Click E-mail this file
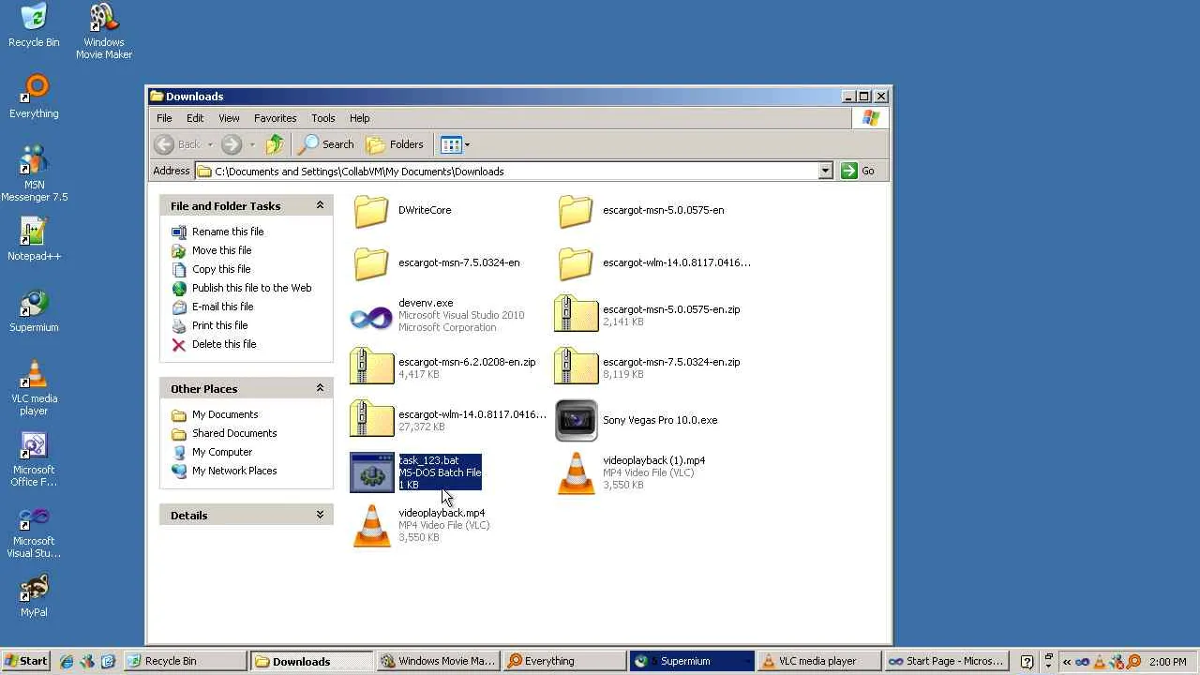Image resolution: width=1200 pixels, height=675 pixels. pos(223,307)
